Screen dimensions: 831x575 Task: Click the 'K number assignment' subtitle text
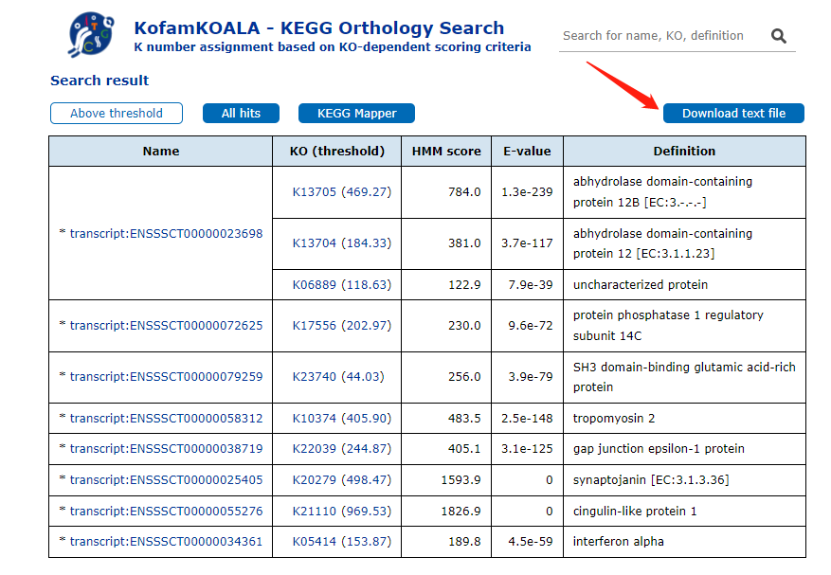pos(333,47)
